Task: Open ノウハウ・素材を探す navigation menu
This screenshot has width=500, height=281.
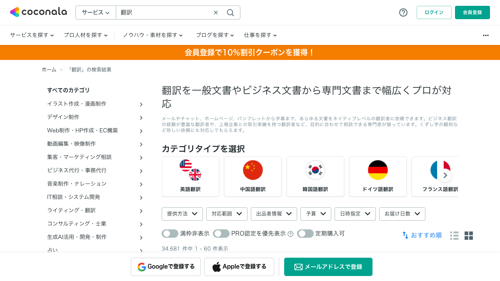Action: point(152,35)
